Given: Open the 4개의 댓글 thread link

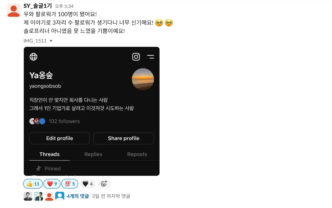Looking at the screenshot, I should coord(78,196).
